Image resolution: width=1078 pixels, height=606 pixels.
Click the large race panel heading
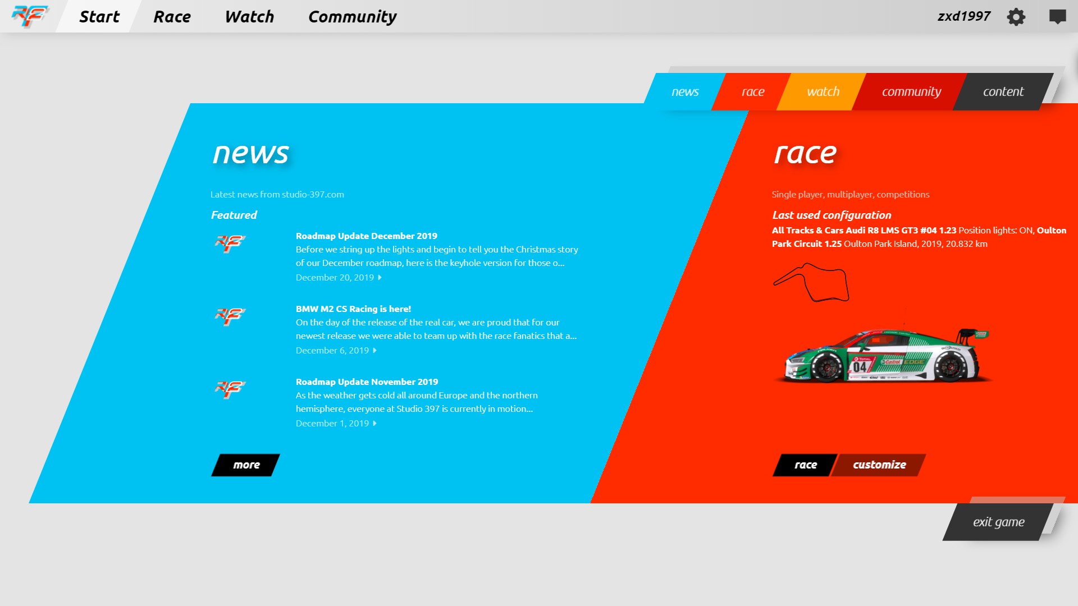(x=805, y=154)
